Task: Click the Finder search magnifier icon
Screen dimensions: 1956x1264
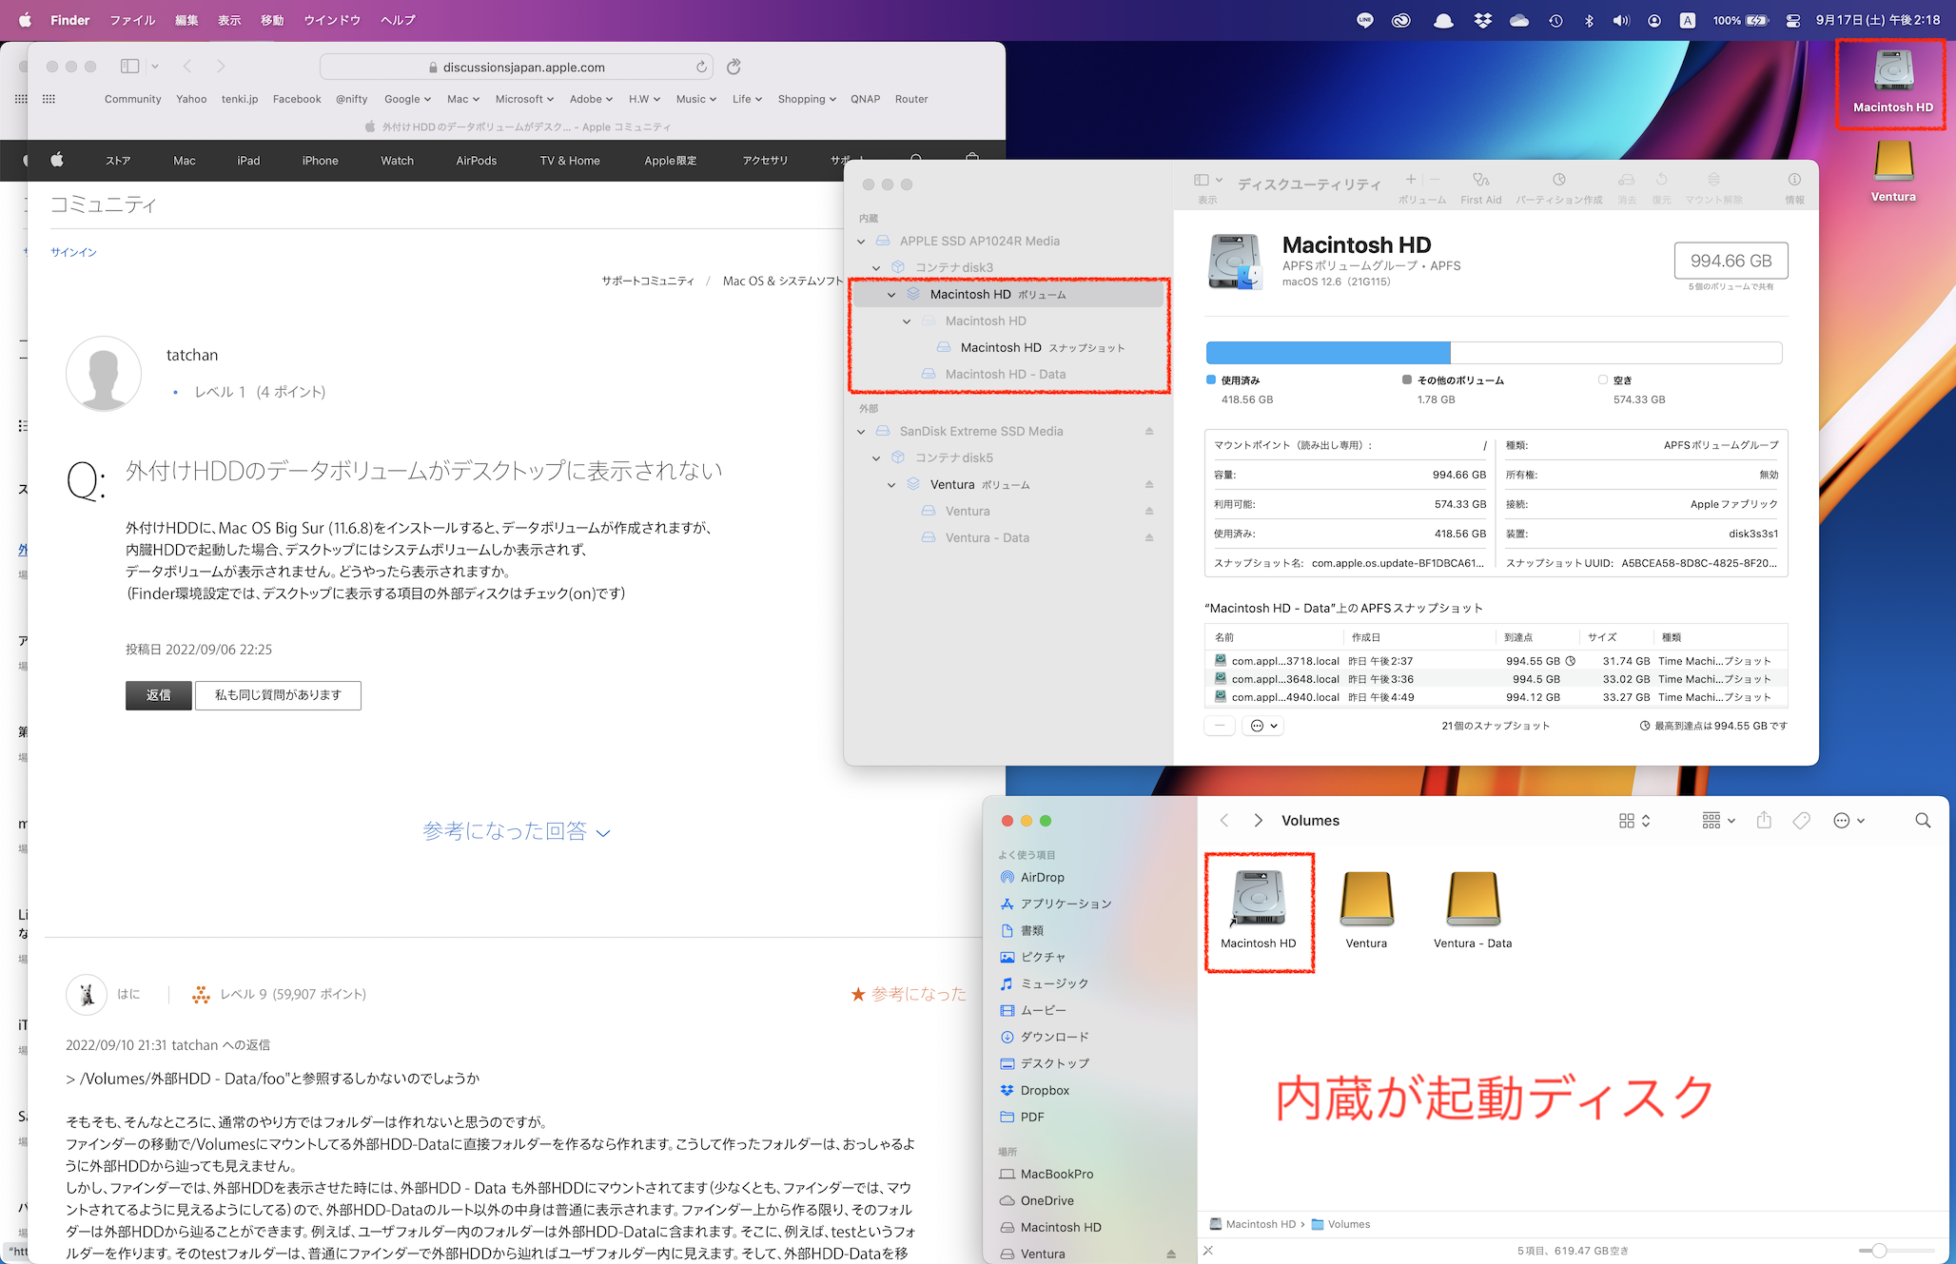Action: point(1922,821)
